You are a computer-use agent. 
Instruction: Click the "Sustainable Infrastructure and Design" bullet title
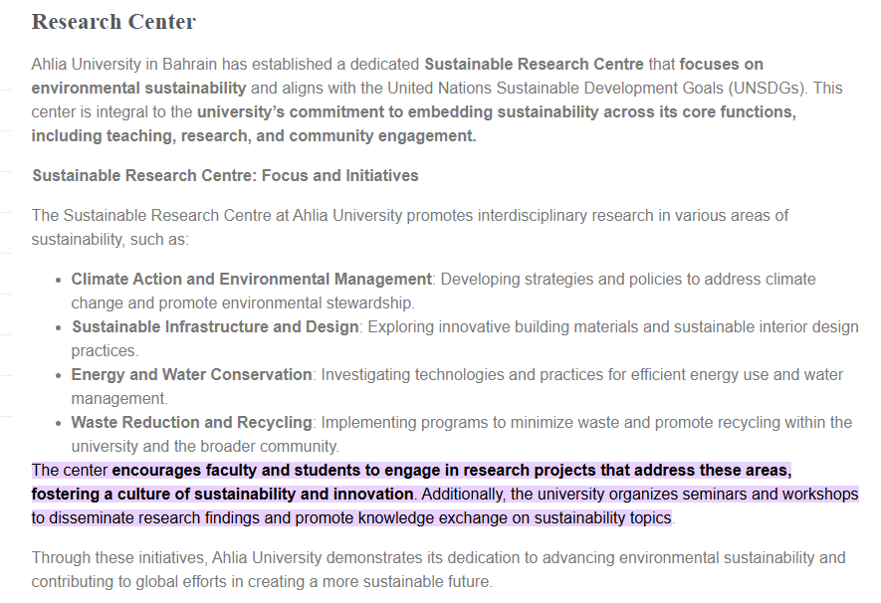point(214,326)
